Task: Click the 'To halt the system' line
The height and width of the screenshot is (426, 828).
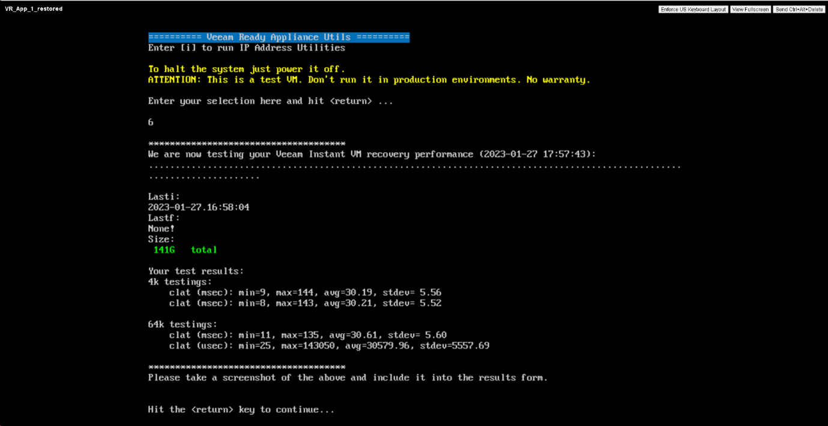Action: pos(247,69)
